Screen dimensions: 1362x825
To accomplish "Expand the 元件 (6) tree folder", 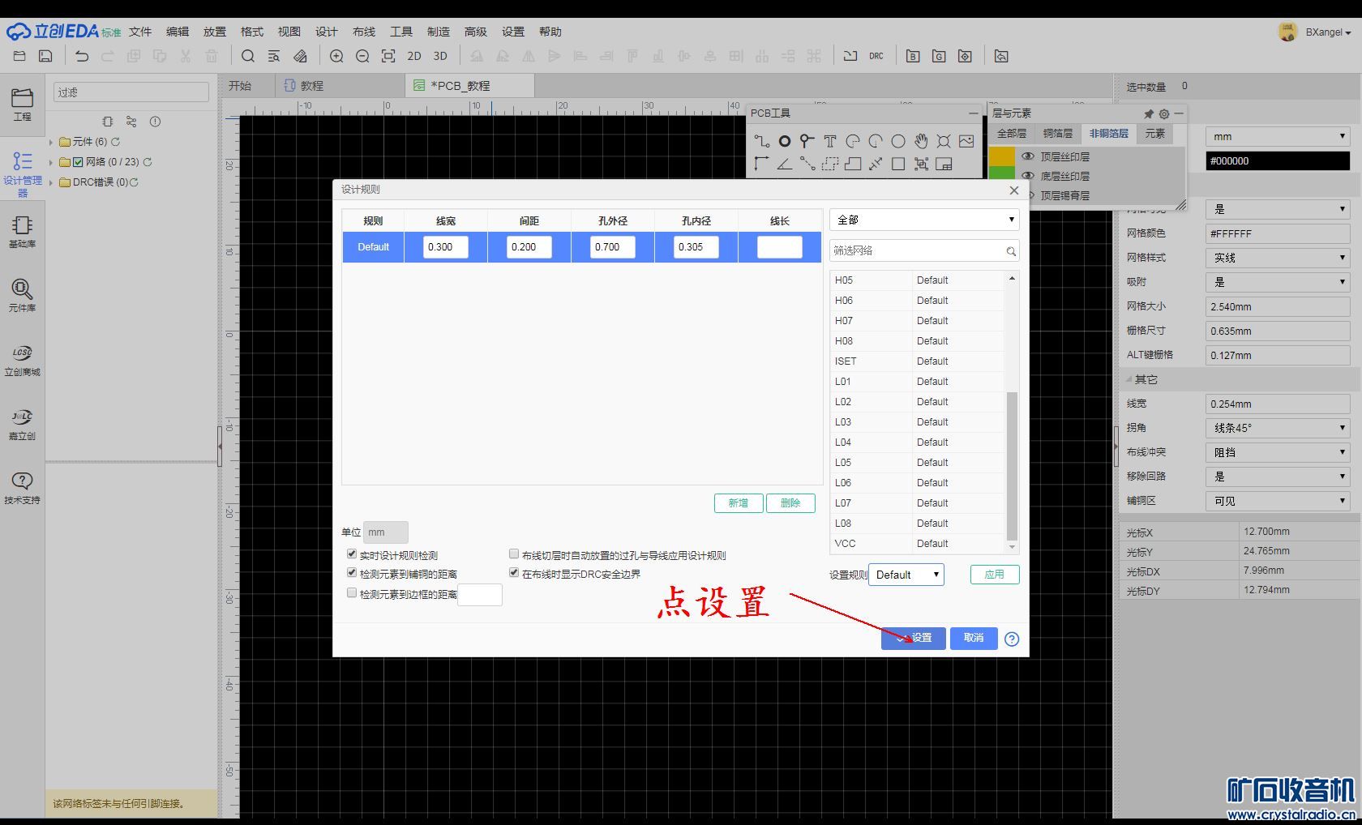I will 51,142.
